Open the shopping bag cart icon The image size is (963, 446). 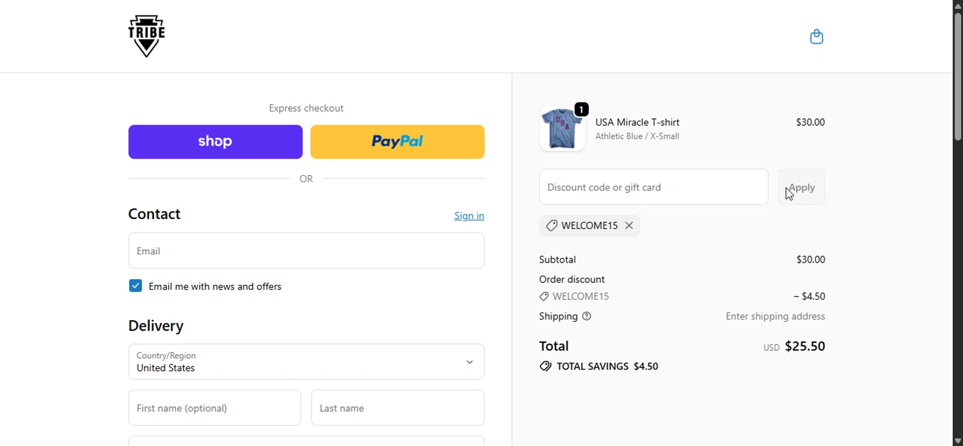[817, 37]
